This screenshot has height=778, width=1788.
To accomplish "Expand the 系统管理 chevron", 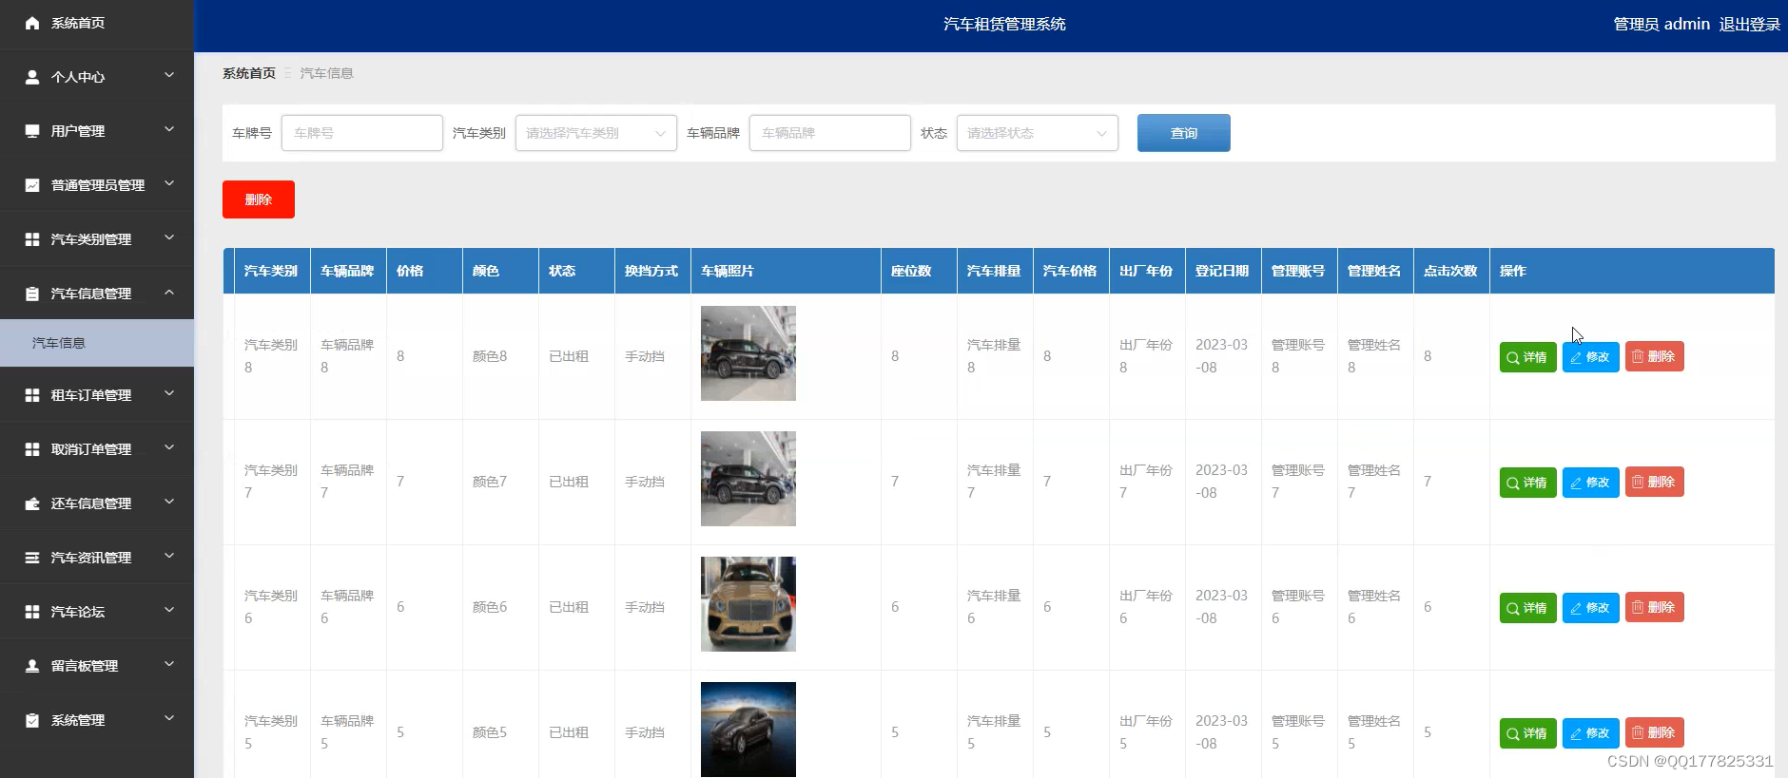I will [169, 718].
